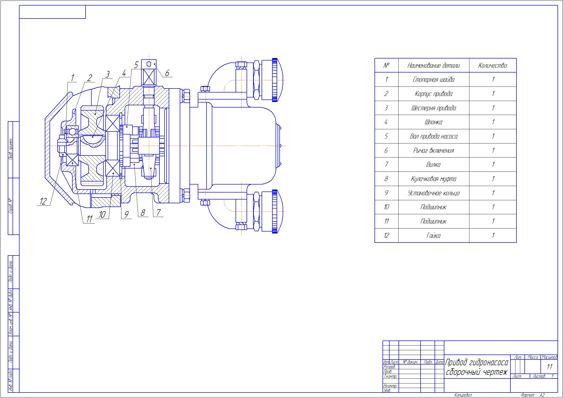Image resolution: width=563 pixels, height=398 pixels.
Task: Click 'Подшипник' in table row 11
Action: pyautogui.click(x=433, y=221)
